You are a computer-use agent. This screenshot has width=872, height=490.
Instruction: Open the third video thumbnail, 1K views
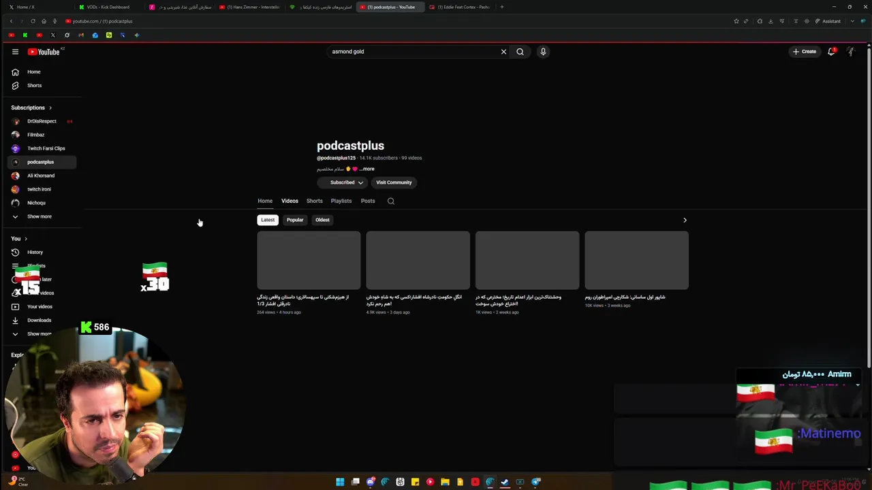point(527,260)
